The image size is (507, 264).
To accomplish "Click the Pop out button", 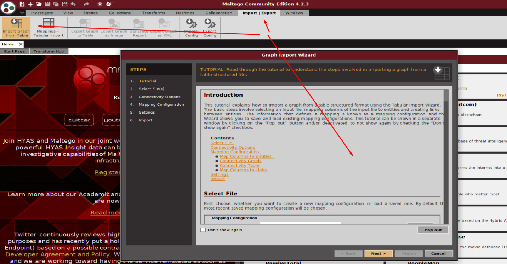I will 433,230.
